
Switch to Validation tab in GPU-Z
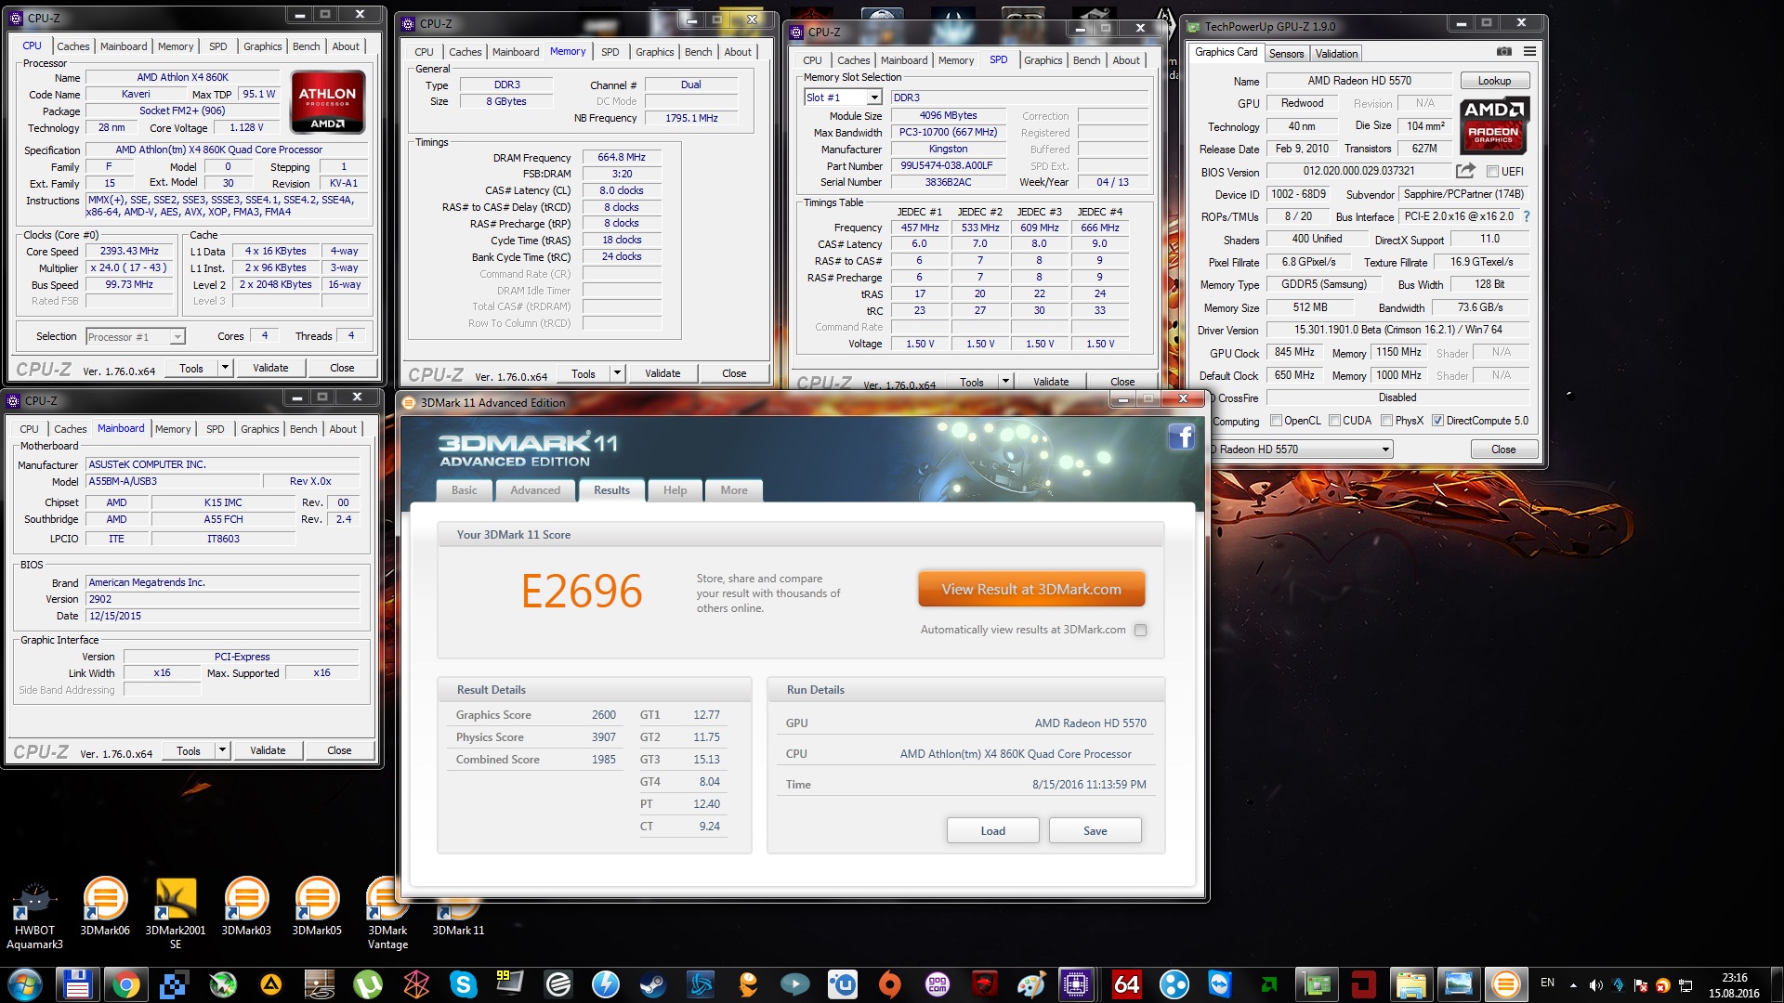click(x=1336, y=54)
